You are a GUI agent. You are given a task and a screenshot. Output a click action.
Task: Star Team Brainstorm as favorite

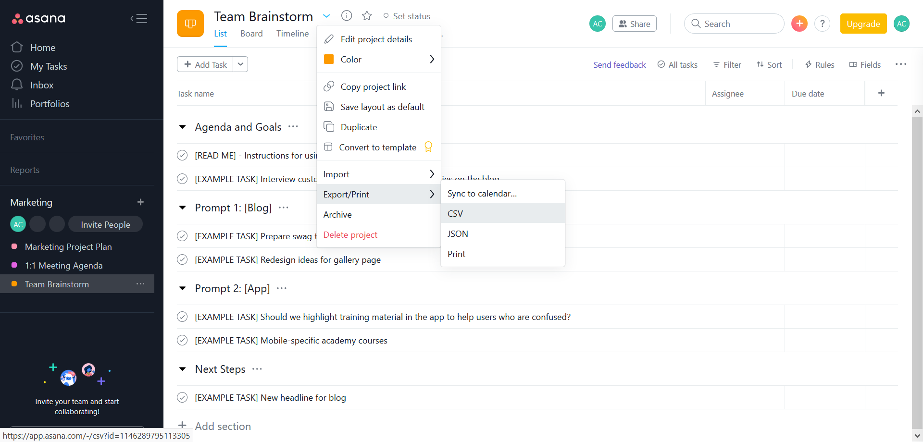pyautogui.click(x=367, y=16)
